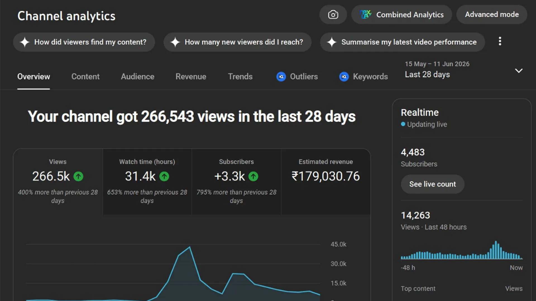This screenshot has width=536, height=301.
Task: Select the Subscribers metric card
Action: pos(236,182)
